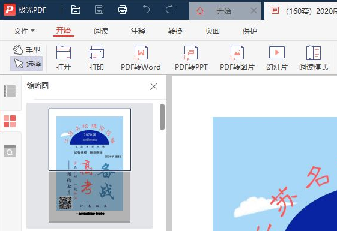Click the save disk icon in title bar
337x231 pixels.
(x=99, y=10)
